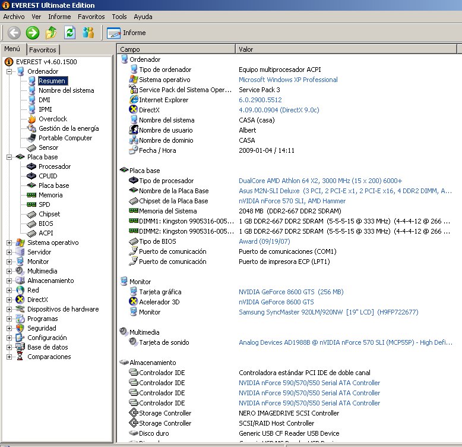The width and height of the screenshot is (462, 447).
Task: Collapse the Ordenador tree node
Action: (10, 71)
